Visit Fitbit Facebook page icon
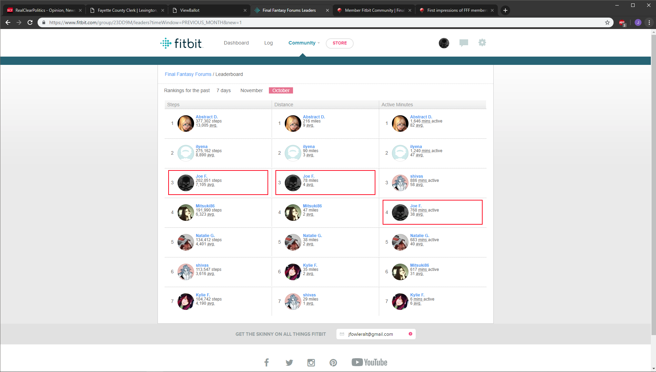This screenshot has height=372, width=656. [266, 362]
